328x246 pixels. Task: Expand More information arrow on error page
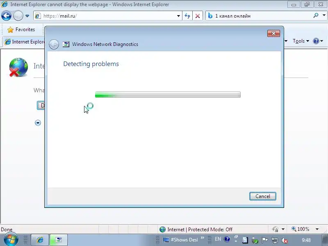[x=38, y=123]
